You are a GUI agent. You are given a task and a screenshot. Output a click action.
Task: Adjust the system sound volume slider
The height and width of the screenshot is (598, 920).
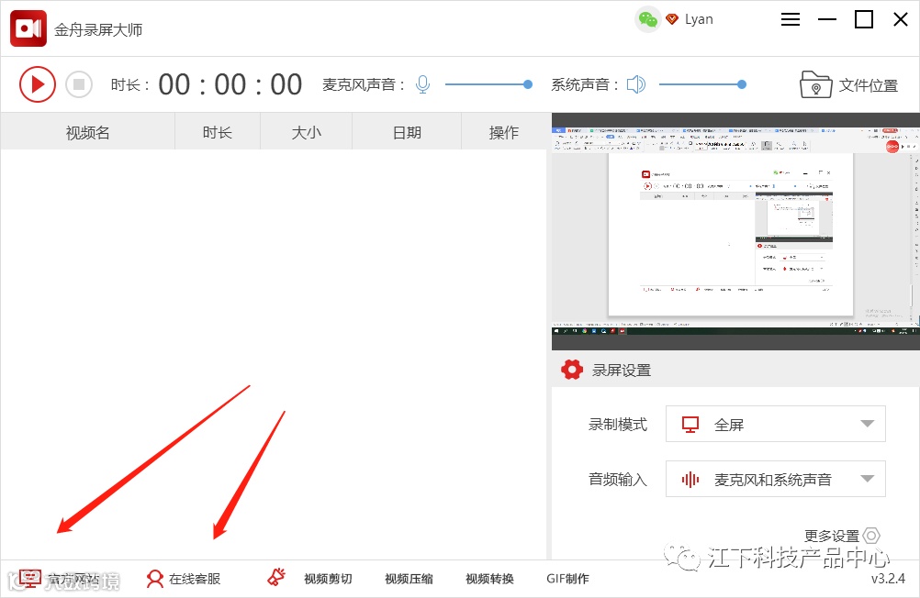[x=702, y=84]
